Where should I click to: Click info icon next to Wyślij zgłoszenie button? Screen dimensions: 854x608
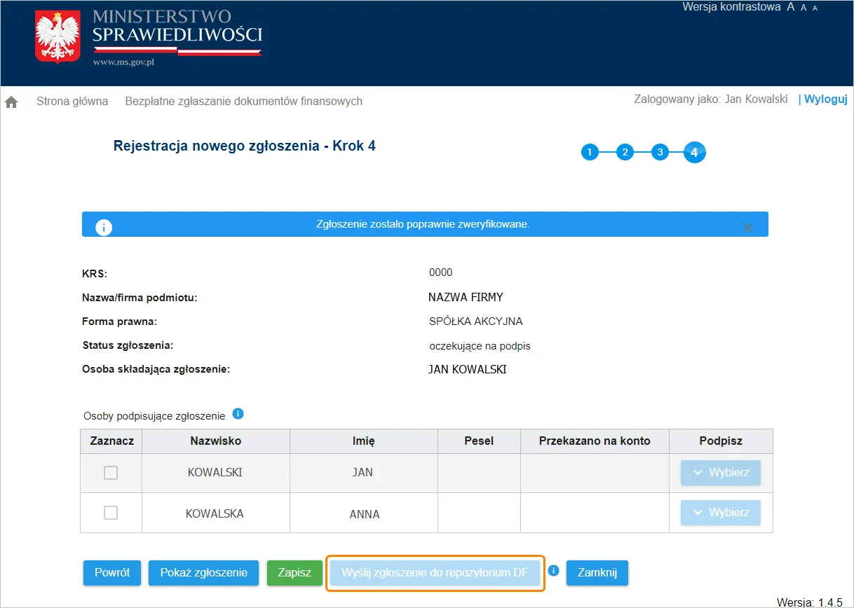tap(553, 571)
